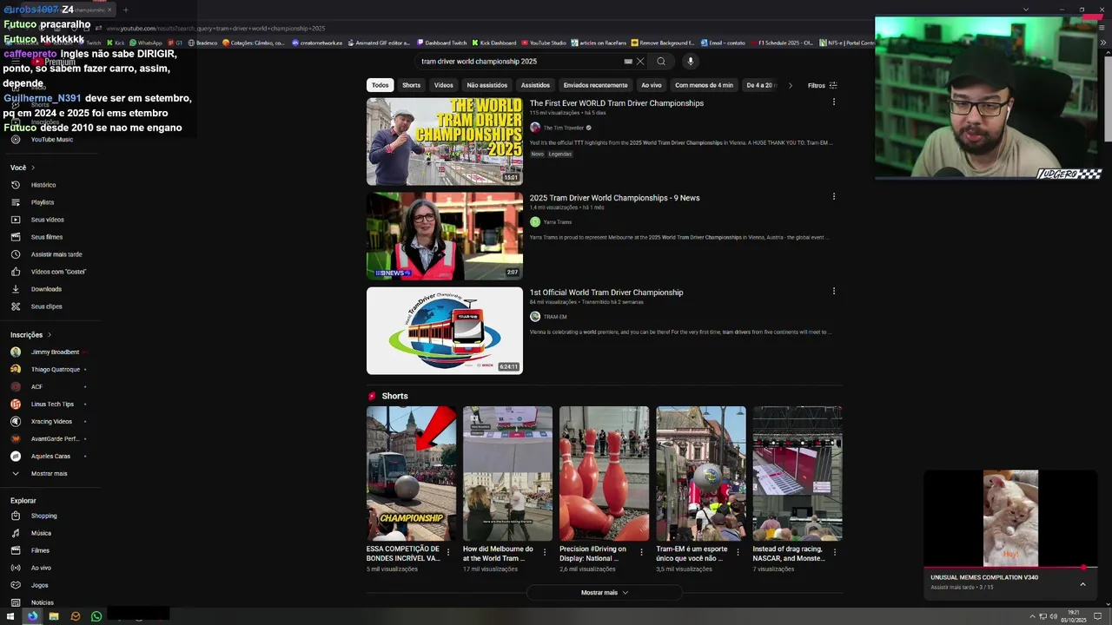1112x625 pixels.
Task: Open the browser tab list dropdown
Action: 1026,10
